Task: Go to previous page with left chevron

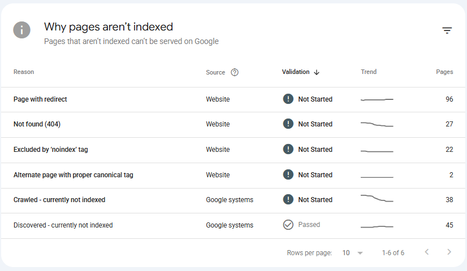Action: point(427,252)
